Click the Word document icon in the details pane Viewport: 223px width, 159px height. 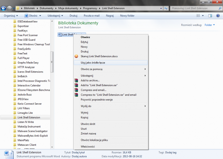pos(9,155)
